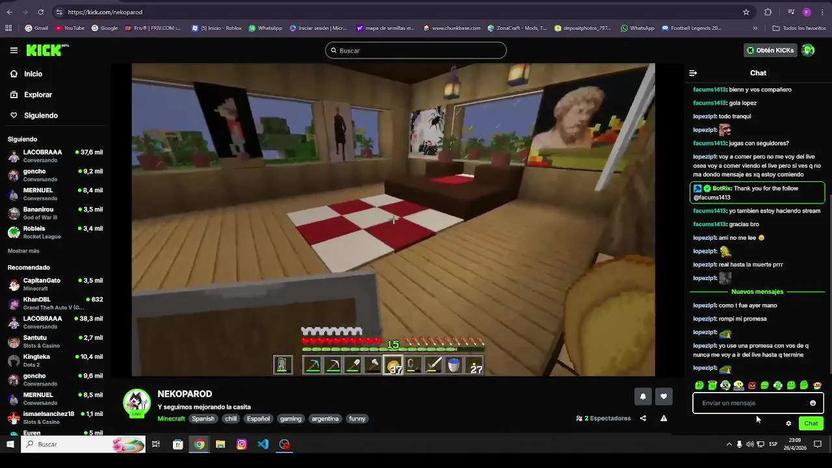
Task: Open YouTube bookmark
Action: click(x=70, y=28)
